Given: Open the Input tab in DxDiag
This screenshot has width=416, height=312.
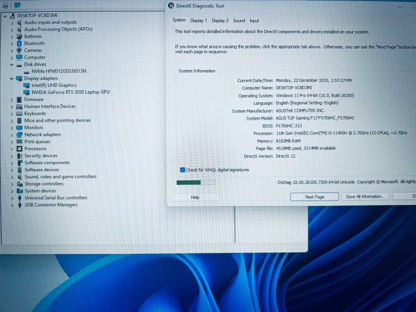Looking at the screenshot, I should tap(254, 21).
